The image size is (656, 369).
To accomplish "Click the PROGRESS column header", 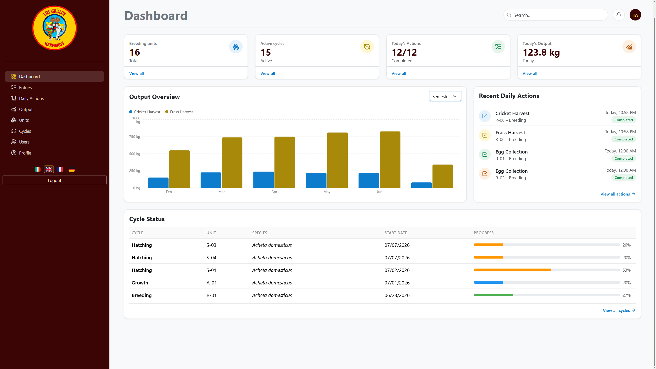I will (x=484, y=233).
